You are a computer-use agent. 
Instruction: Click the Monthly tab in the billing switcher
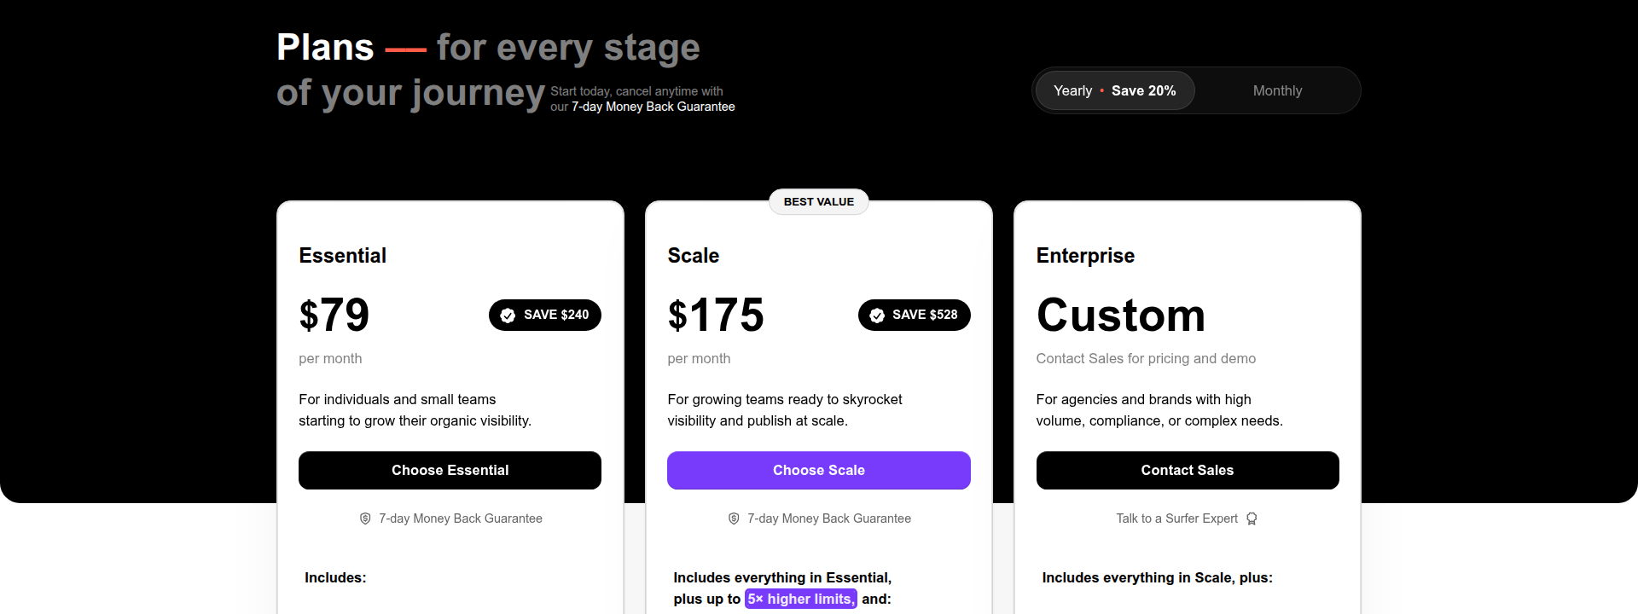click(1277, 90)
